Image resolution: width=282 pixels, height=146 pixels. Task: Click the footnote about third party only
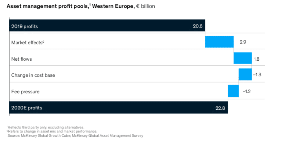point(46,127)
